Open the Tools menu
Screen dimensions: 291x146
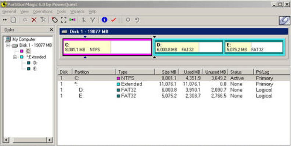(61, 11)
